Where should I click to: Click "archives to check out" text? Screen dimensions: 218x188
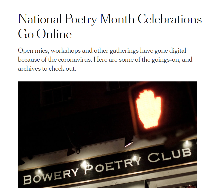point(47,69)
